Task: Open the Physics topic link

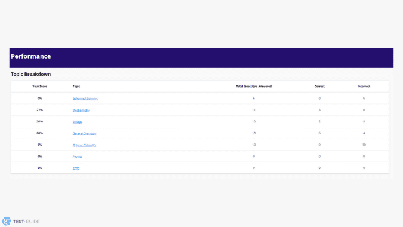Action: pyautogui.click(x=77, y=157)
